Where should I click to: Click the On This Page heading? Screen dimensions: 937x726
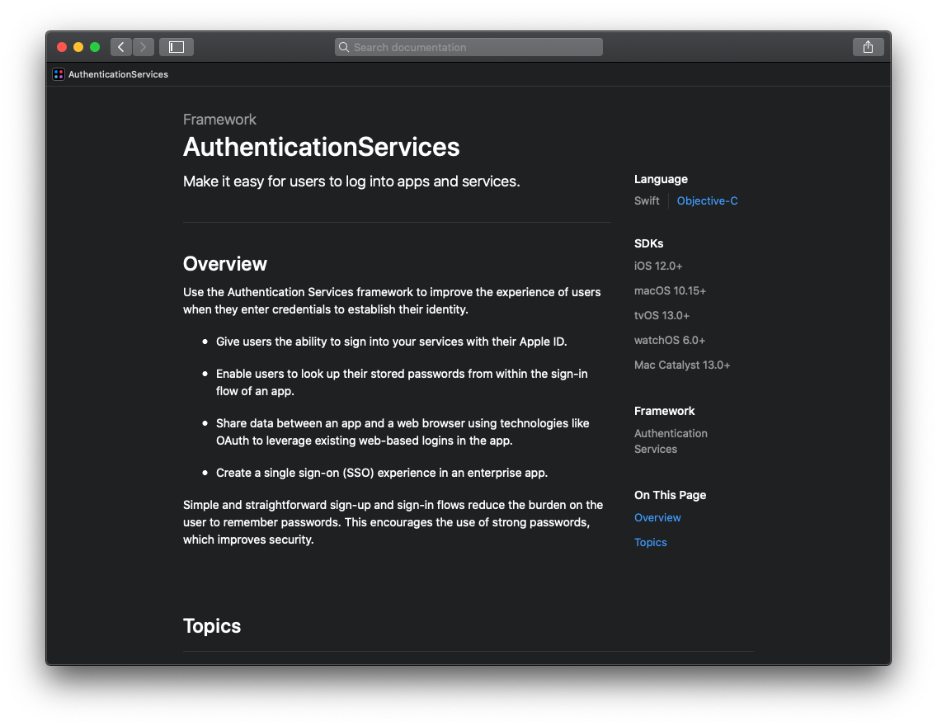click(x=670, y=495)
